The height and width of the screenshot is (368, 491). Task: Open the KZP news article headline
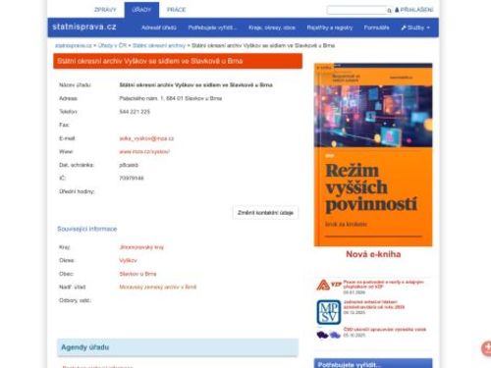pos(383,285)
